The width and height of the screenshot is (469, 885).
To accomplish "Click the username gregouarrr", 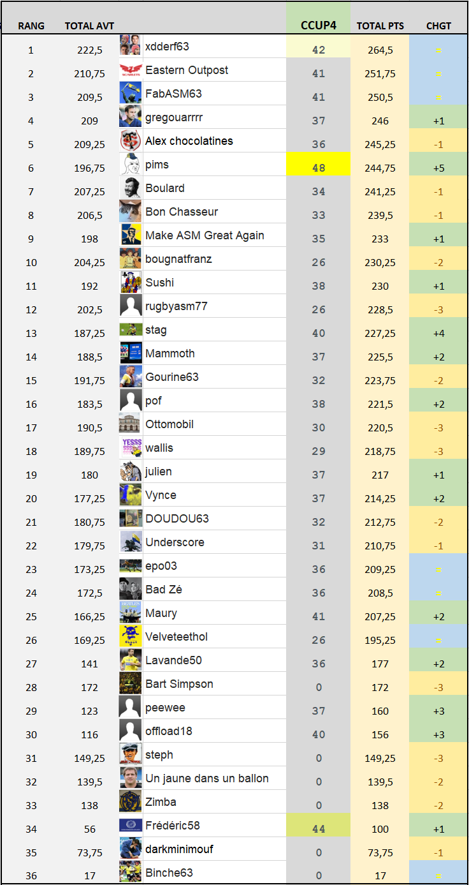I will pos(174,117).
